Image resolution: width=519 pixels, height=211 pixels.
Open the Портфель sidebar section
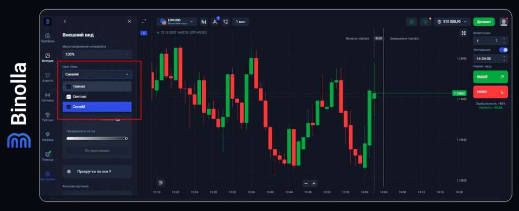click(x=48, y=38)
